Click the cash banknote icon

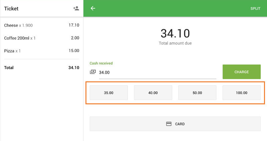tap(93, 72)
